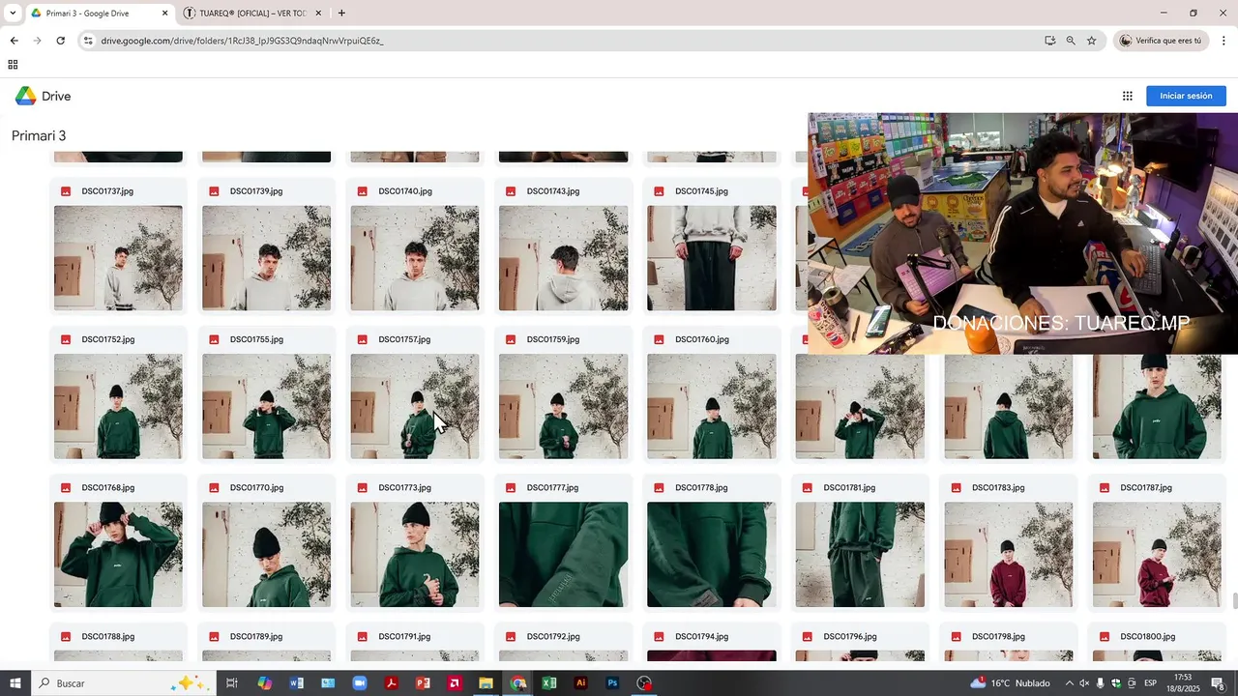Click the install app icon in the address bar

pyautogui.click(x=1049, y=41)
